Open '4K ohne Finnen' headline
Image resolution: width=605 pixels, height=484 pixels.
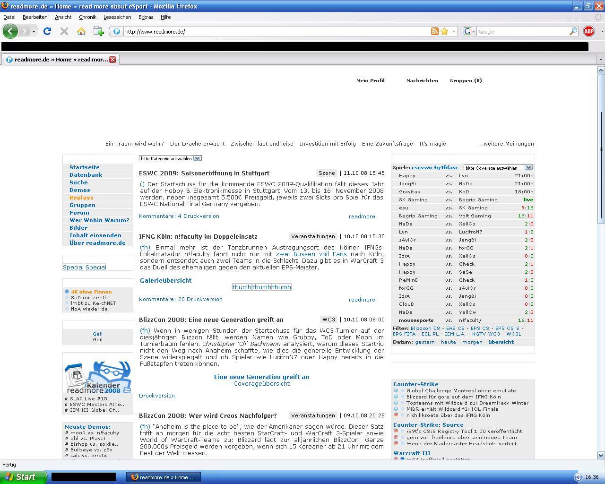coord(91,292)
